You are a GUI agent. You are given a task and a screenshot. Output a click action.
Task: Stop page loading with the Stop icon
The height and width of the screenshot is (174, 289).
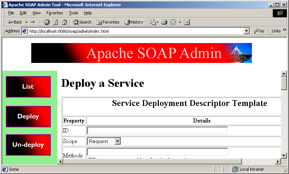point(47,22)
